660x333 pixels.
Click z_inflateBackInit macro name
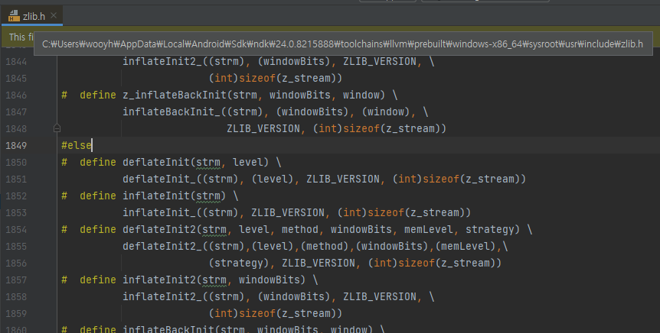pos(175,95)
